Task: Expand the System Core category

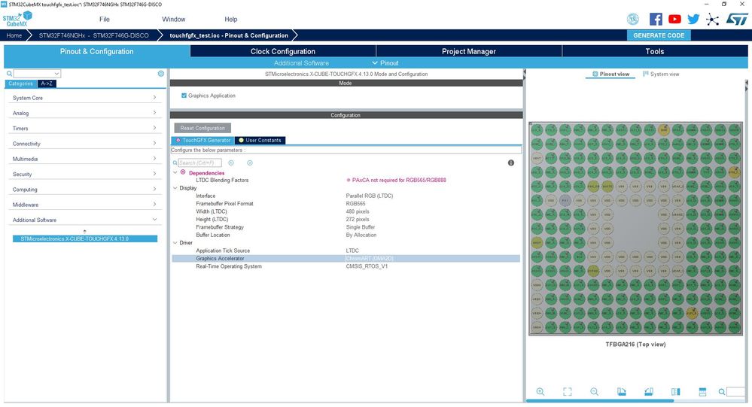Action: [x=84, y=98]
